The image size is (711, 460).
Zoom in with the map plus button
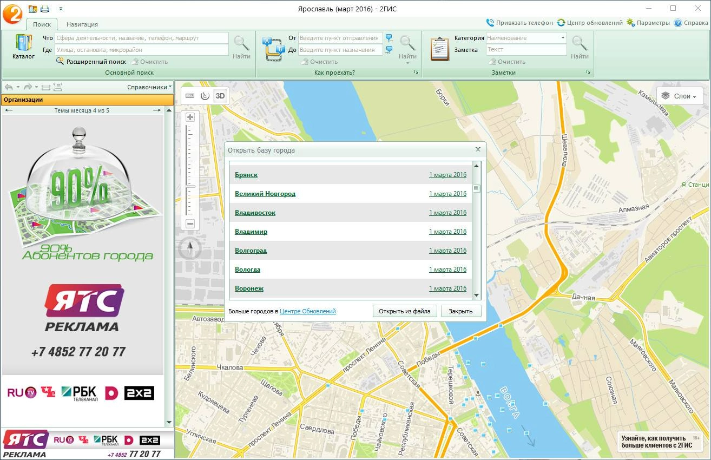point(190,117)
